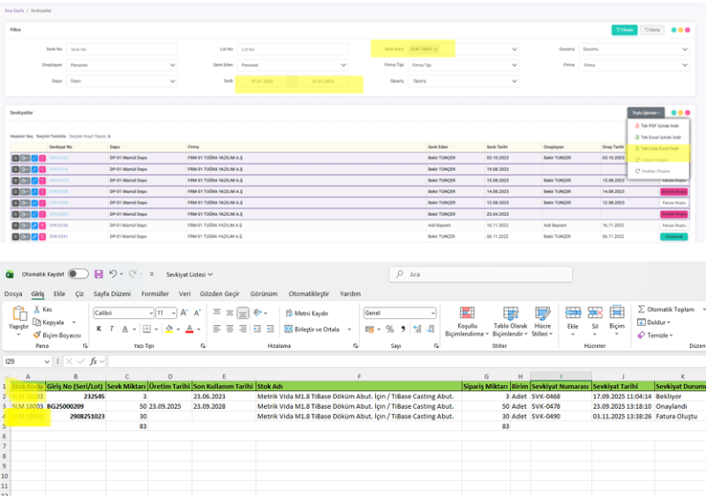
Task: Open the Toplu İşlemler dropdown button
Action: pos(645,113)
